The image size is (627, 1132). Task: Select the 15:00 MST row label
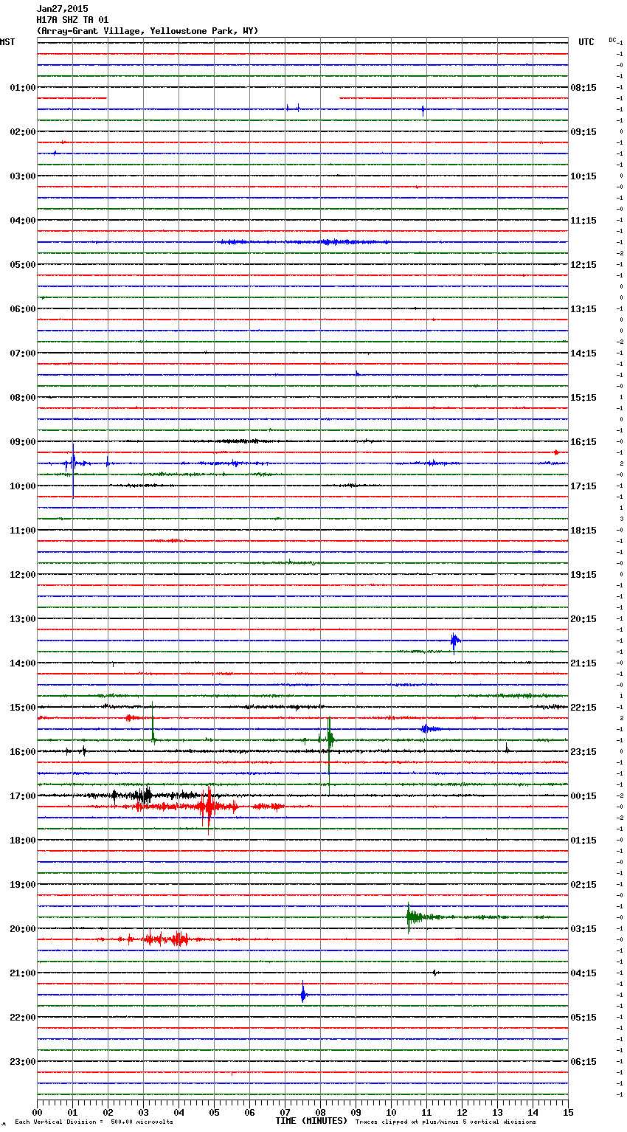click(x=23, y=708)
